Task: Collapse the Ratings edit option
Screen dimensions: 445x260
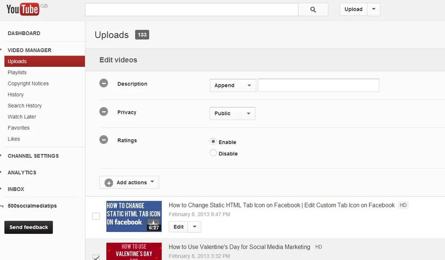Action: (x=104, y=139)
